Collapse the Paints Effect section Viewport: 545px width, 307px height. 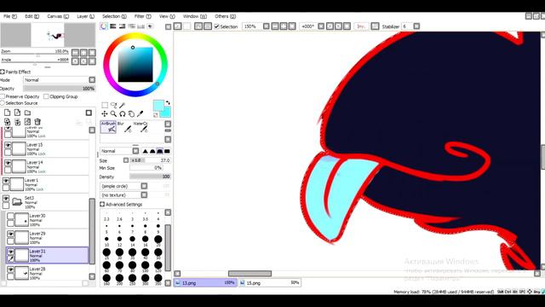[3, 72]
